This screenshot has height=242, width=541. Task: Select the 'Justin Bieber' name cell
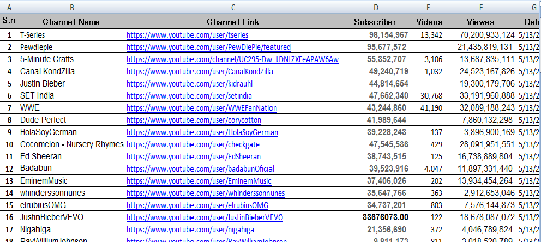coord(72,83)
